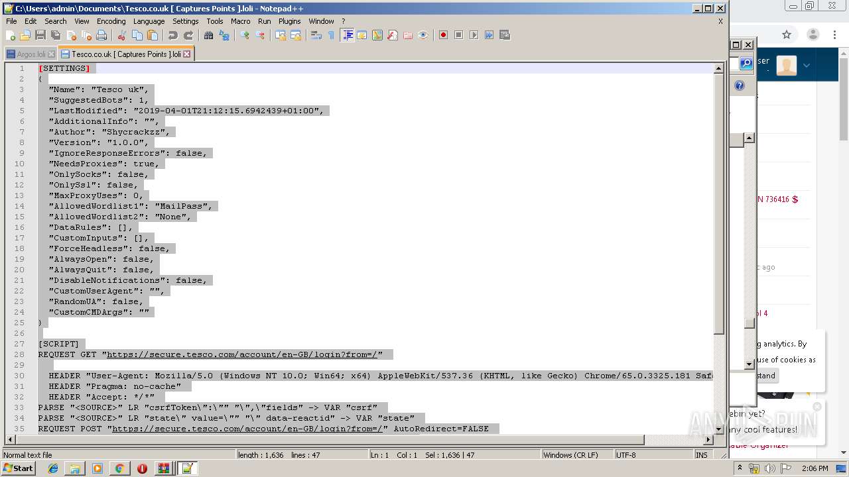Open the Search menu
Image resolution: width=849 pixels, height=477 pixels.
click(55, 21)
